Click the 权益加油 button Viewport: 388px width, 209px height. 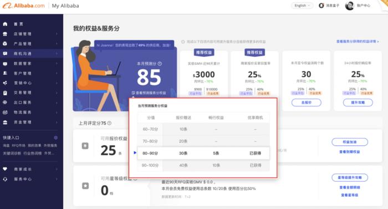350,142
